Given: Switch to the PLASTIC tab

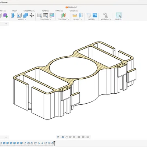Looking at the screenshot, I should click(46, 11).
